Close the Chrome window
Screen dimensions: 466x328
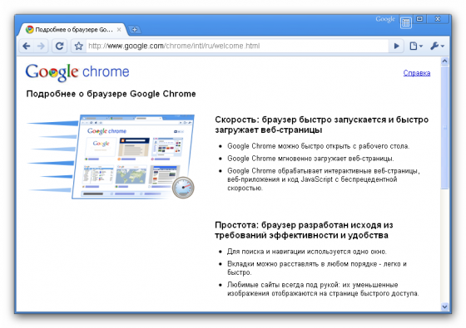438,18
